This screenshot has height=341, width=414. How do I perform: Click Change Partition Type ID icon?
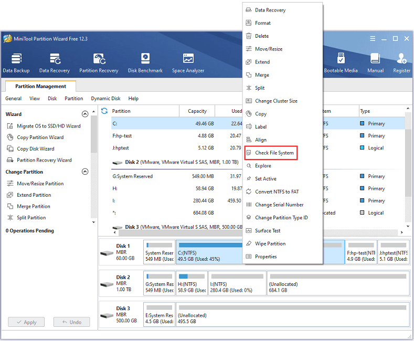pos(249,218)
